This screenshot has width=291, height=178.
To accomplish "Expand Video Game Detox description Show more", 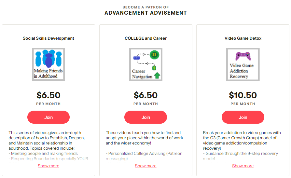I will pos(243,166).
